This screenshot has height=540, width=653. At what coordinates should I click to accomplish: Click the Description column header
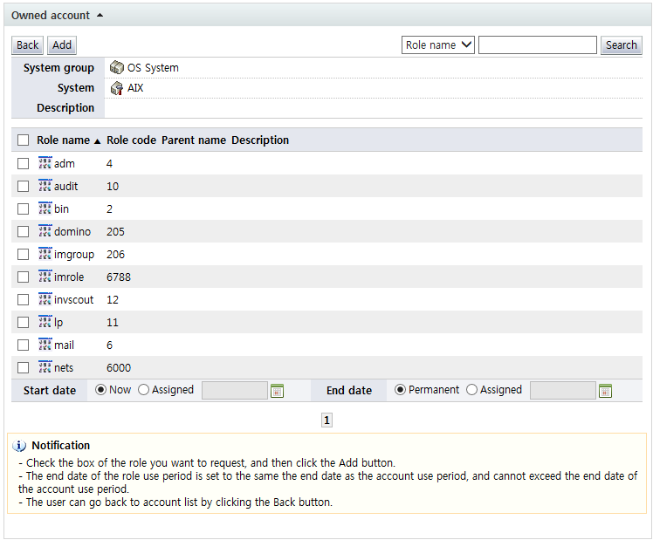[260, 140]
